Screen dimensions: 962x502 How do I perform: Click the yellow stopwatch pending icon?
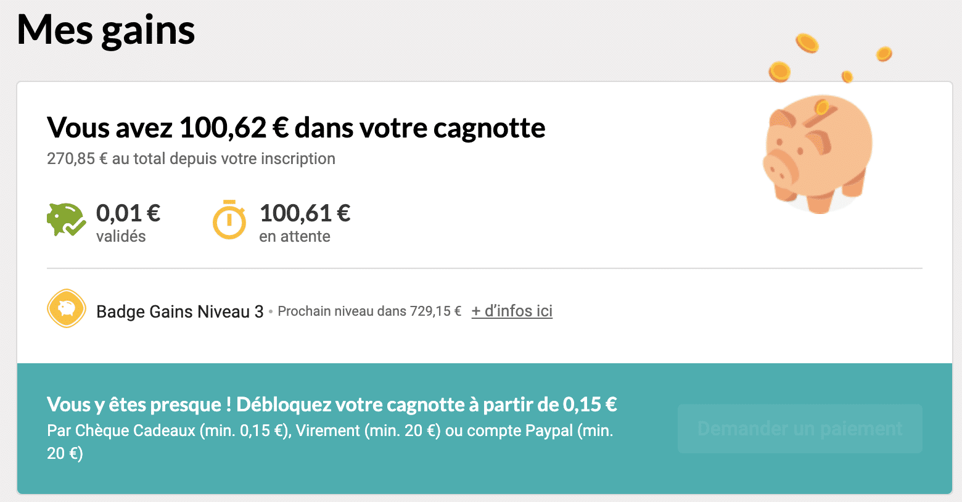coord(229,219)
